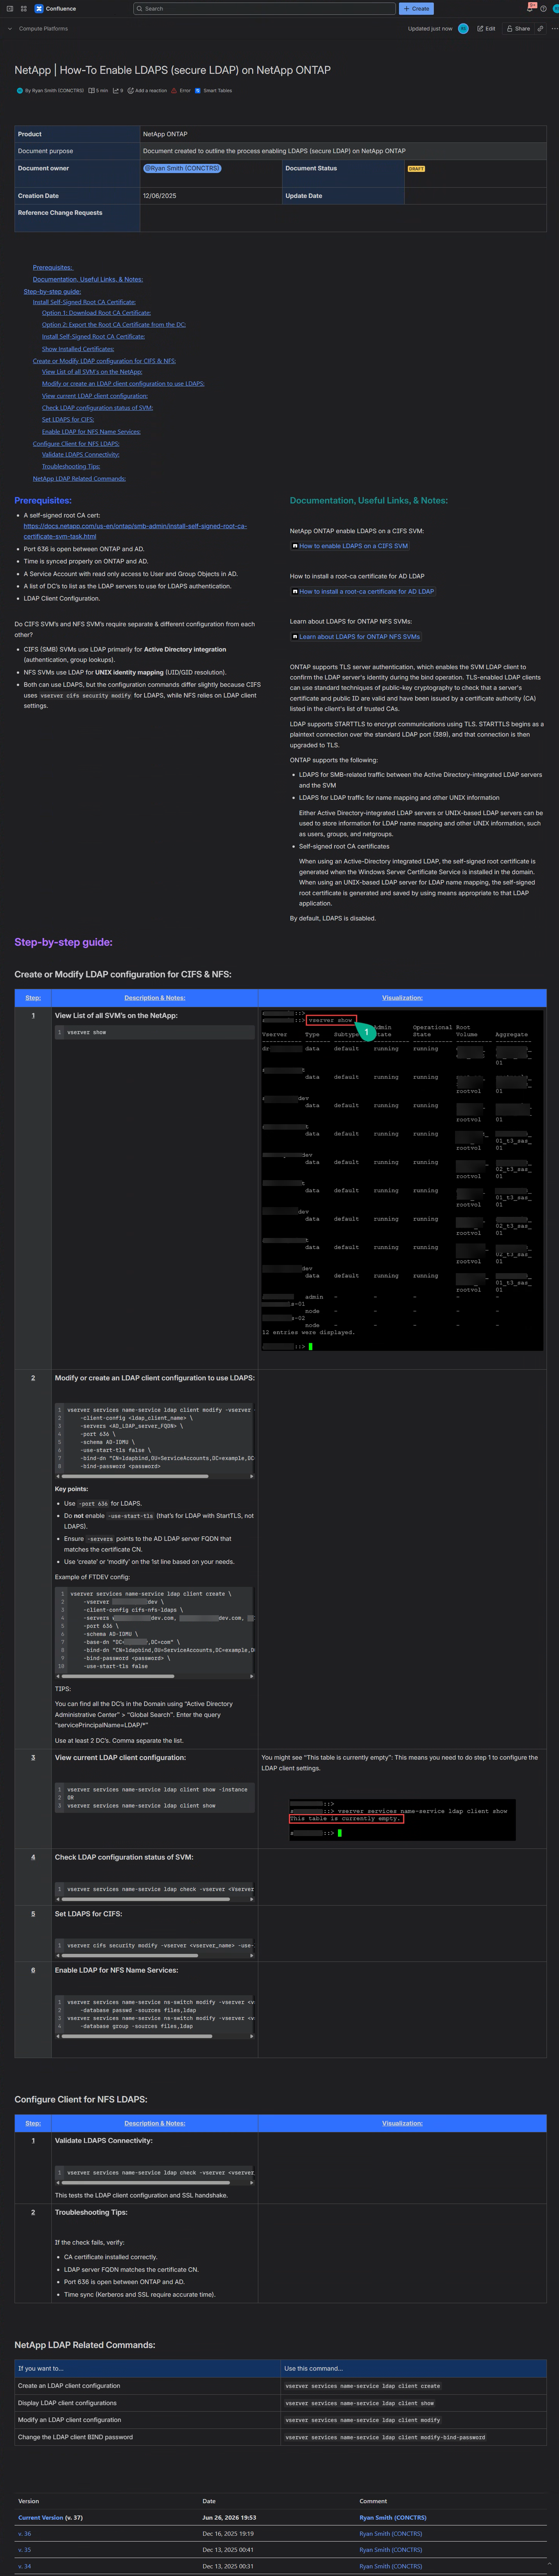Click the DRAFT status lozenge
The height and width of the screenshot is (2576, 559).
point(416,168)
